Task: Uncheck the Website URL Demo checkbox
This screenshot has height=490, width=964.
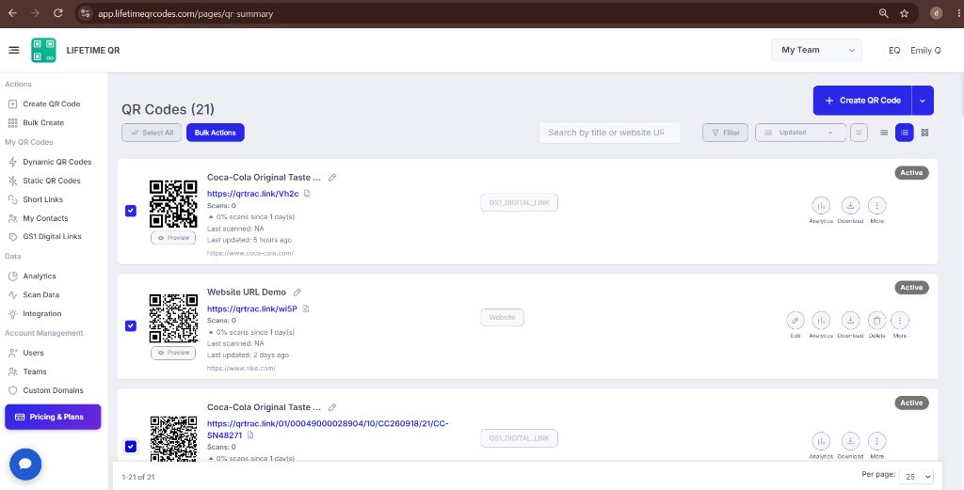Action: (x=130, y=325)
